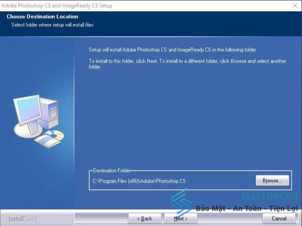Viewport: 302px width, 226px height.
Task: Click the destination path C:\Program Files (x86)\Adobe\Photoshop CS
Action: [139, 181]
